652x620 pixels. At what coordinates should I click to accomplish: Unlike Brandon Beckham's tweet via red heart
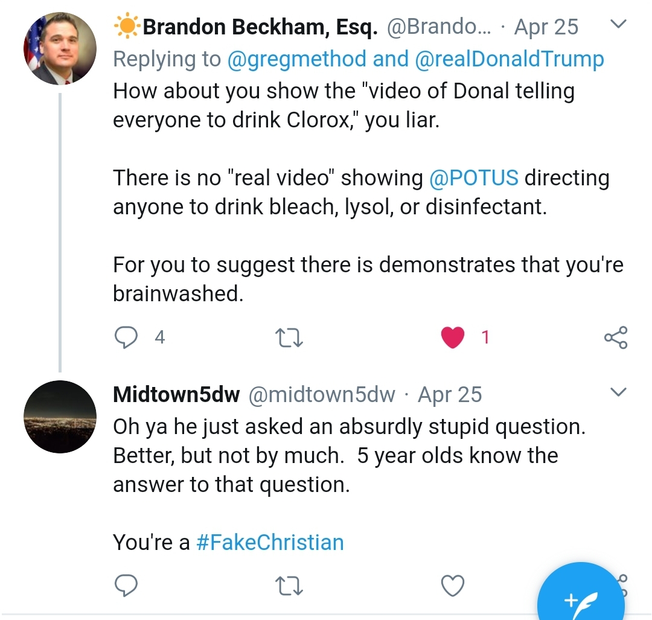(452, 337)
